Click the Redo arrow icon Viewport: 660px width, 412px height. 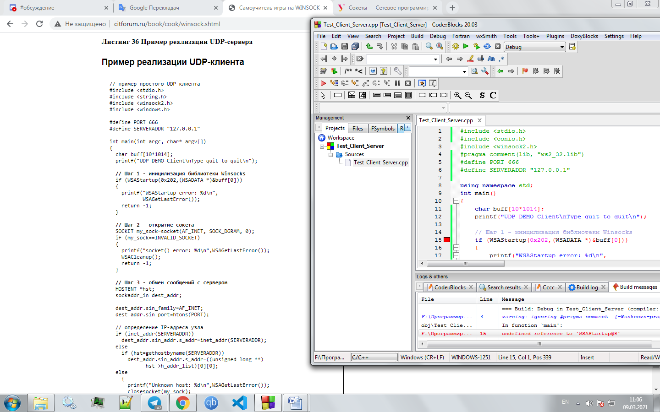(380, 47)
